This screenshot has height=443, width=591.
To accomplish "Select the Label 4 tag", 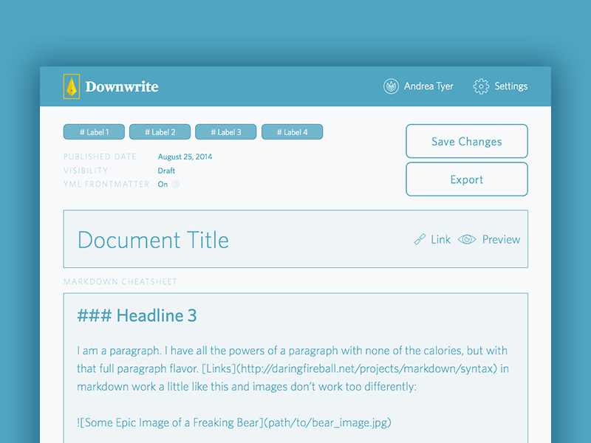I will tap(292, 131).
